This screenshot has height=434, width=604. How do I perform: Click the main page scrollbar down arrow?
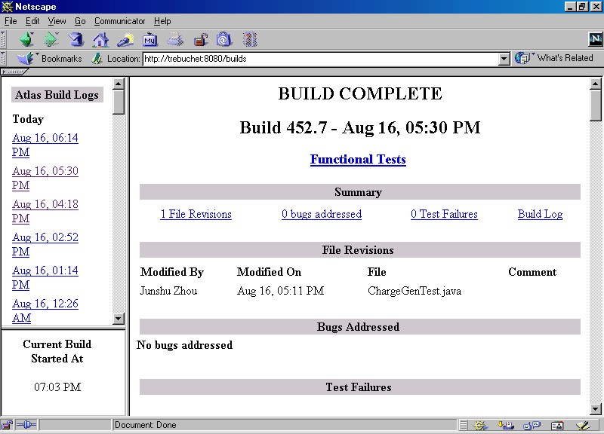(595, 409)
